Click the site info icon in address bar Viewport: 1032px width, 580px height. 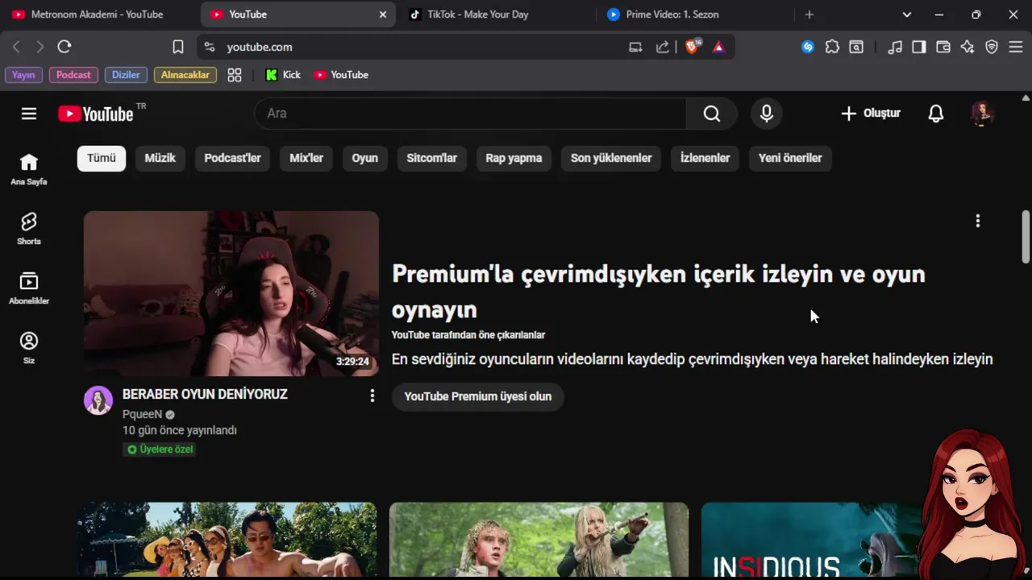point(210,47)
